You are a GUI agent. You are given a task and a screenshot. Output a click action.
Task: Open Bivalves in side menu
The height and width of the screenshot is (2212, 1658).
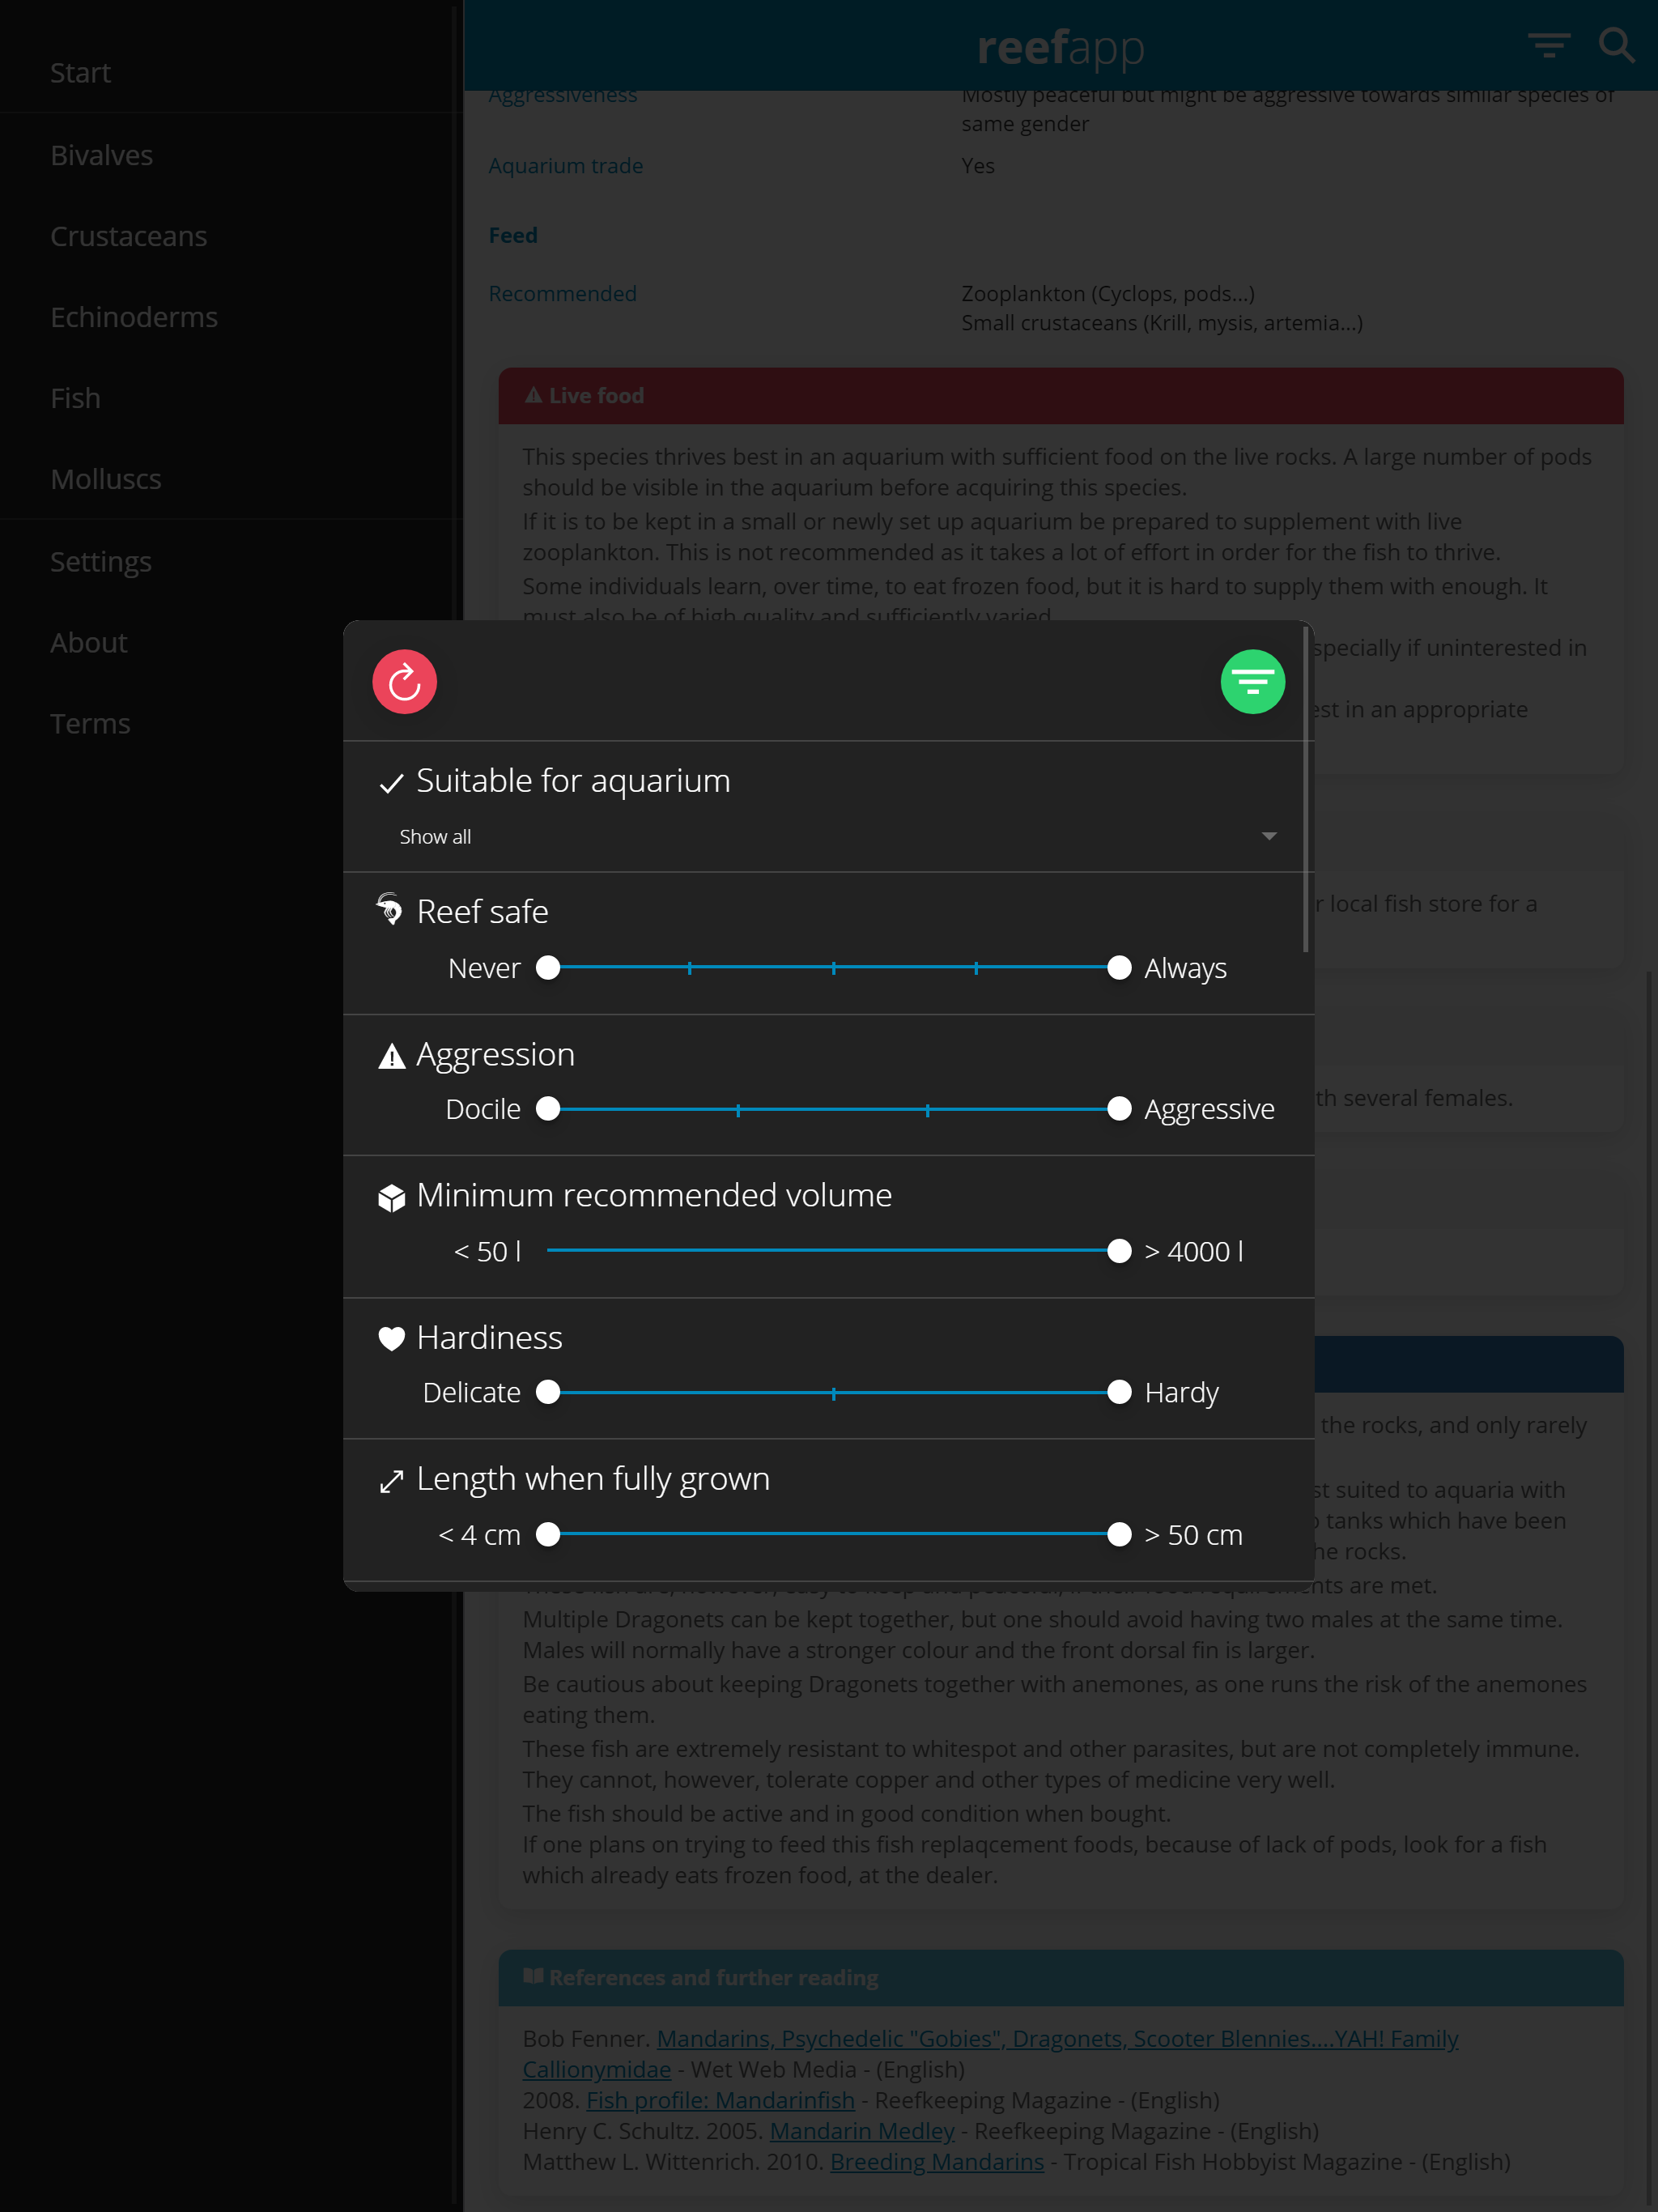[229, 155]
